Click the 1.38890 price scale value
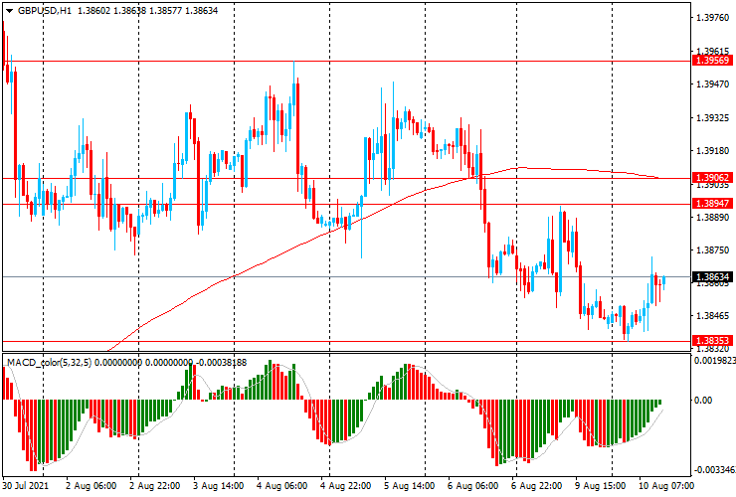Screen dimensions: 736x497 pyautogui.click(x=712, y=218)
